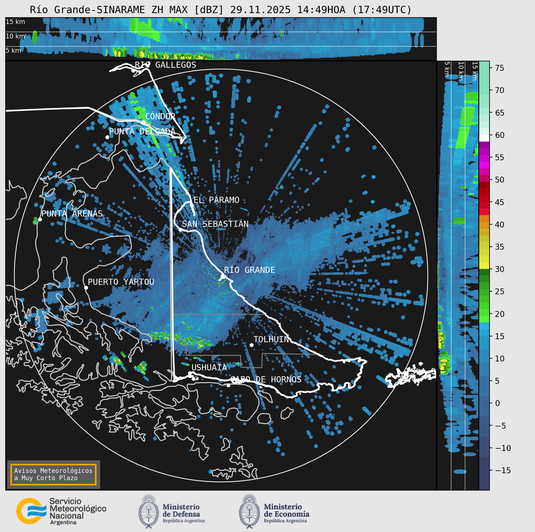
Task: Click the Ministerio de Defensa emblem
Action: 148,511
